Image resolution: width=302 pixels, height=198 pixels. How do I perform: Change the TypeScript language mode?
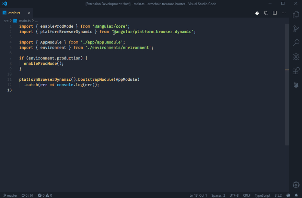click(262, 195)
